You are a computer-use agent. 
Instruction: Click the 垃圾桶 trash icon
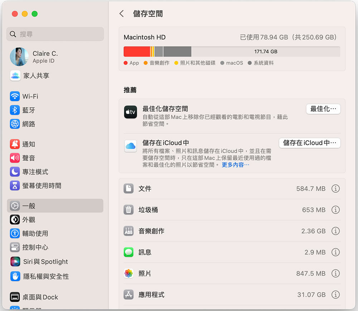pos(129,210)
